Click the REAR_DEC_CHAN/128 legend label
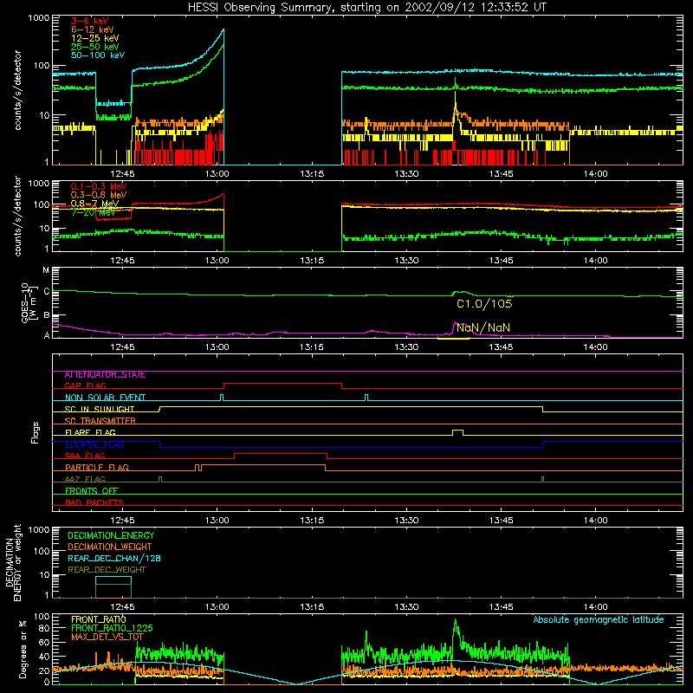The image size is (693, 693). [114, 558]
